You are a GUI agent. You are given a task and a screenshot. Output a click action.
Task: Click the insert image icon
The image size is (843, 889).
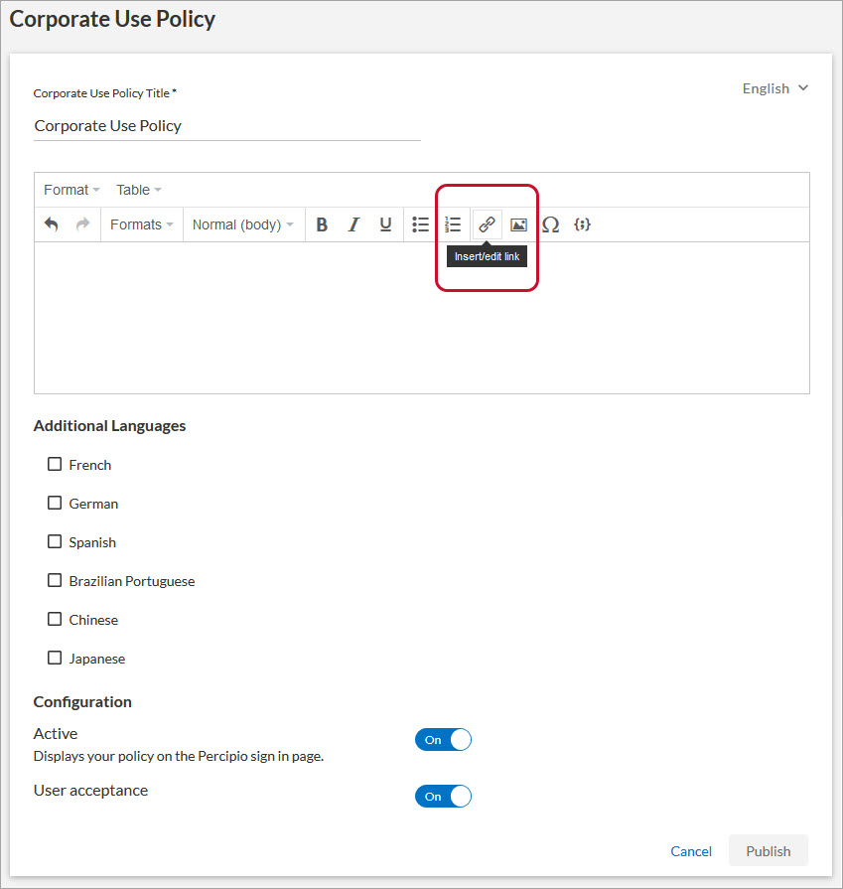[518, 224]
